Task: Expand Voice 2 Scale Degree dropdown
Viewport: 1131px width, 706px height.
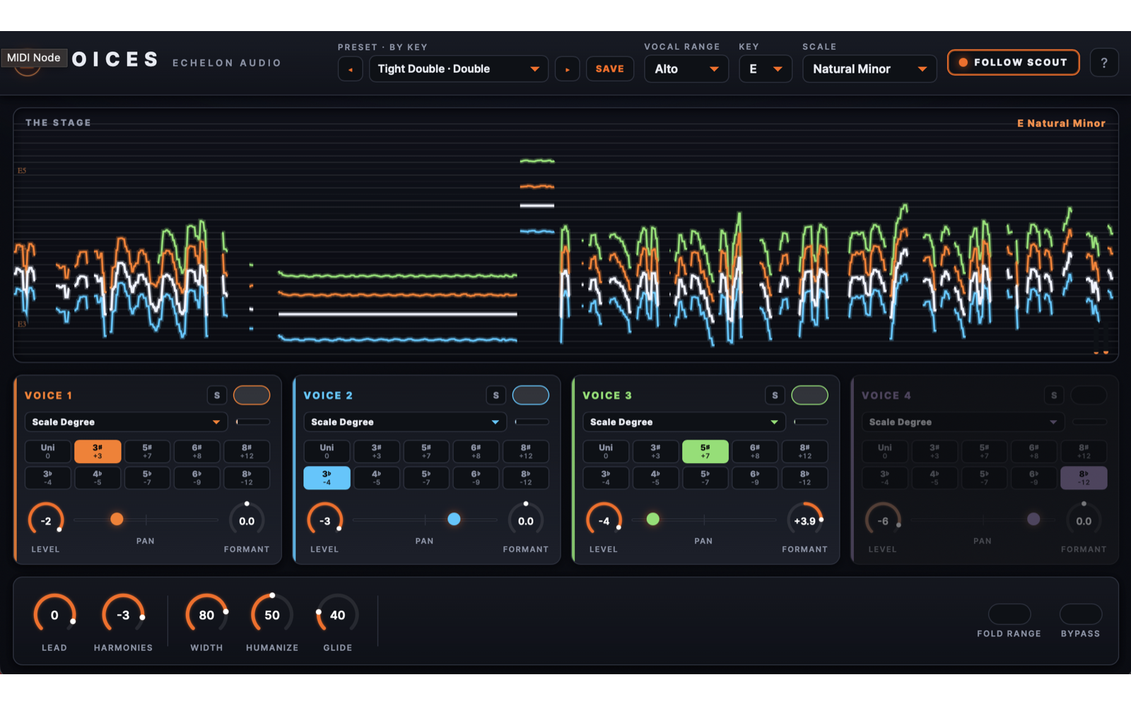Action: pyautogui.click(x=406, y=422)
